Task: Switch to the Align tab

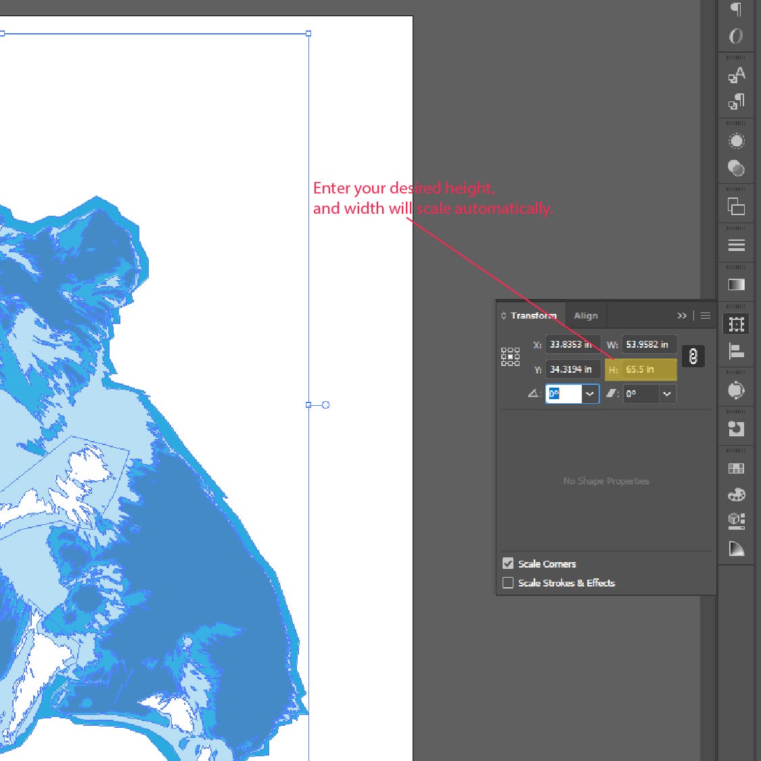Action: click(x=585, y=316)
